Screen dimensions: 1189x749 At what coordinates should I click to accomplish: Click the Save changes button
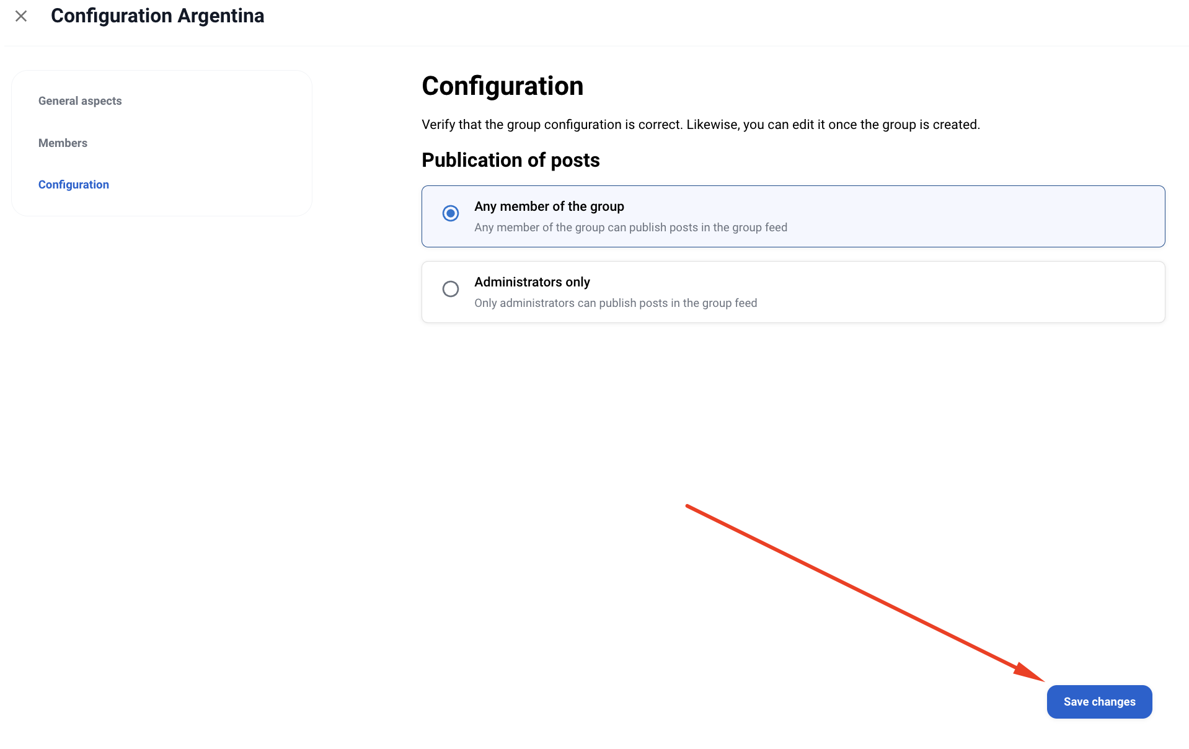[x=1099, y=702]
